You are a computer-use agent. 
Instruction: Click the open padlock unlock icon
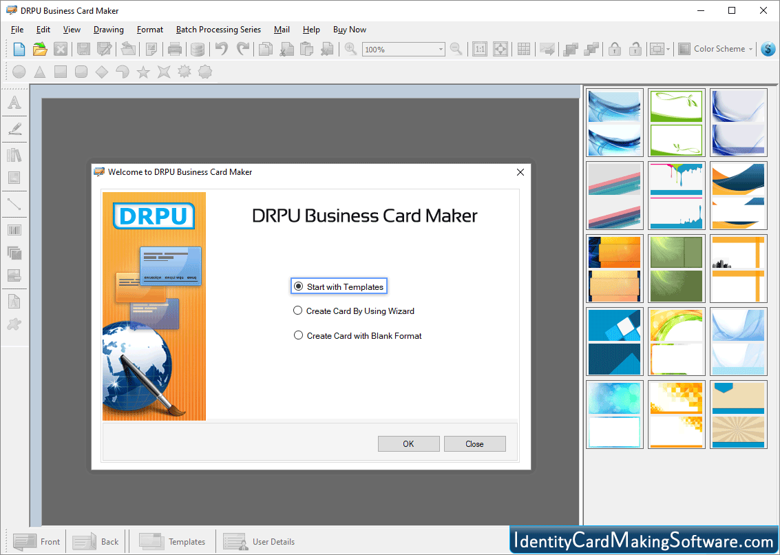[635, 49]
